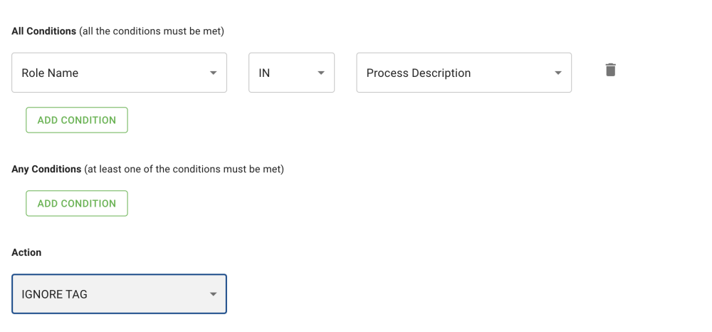This screenshot has height=332, width=712.
Task: Delete the Role Name condition with trash icon
Action: pyautogui.click(x=610, y=70)
